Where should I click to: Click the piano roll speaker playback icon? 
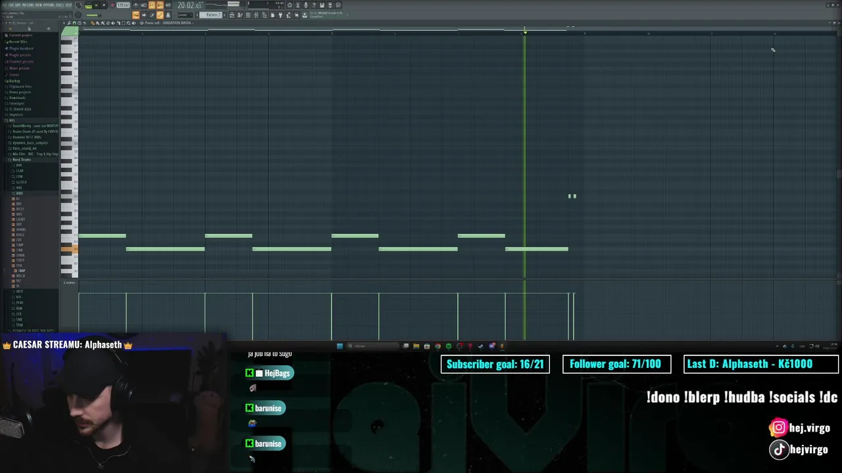(134, 23)
